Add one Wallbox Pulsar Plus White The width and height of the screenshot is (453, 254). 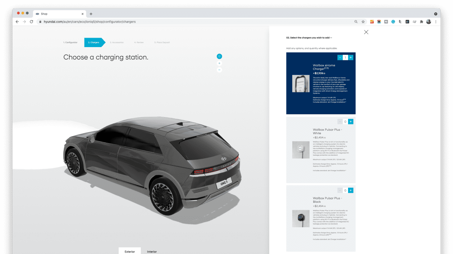351,121
